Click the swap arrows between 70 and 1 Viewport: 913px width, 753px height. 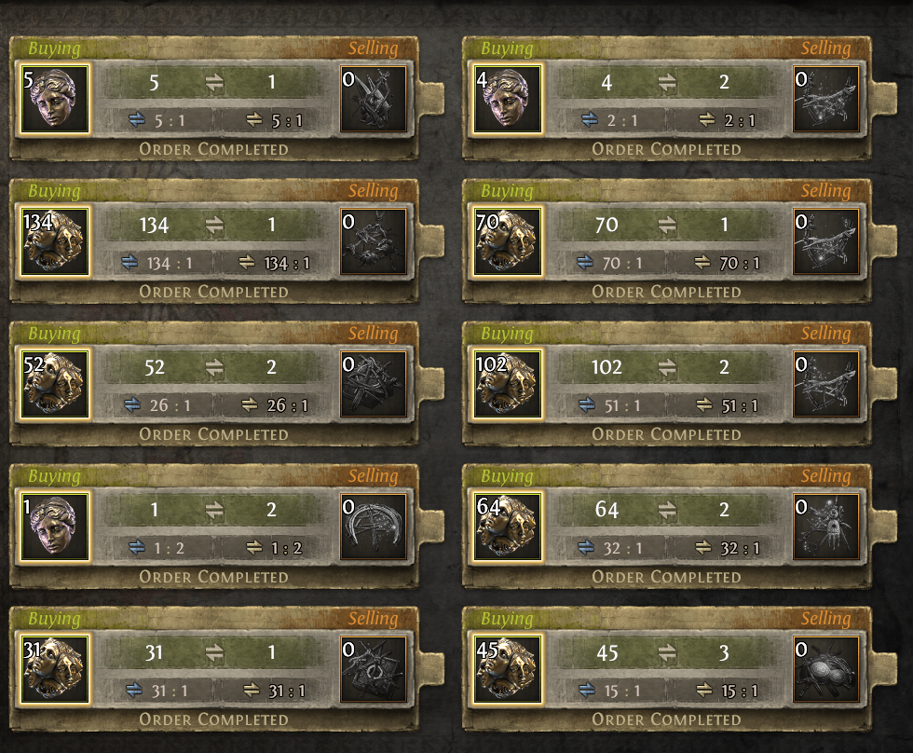[x=667, y=225]
